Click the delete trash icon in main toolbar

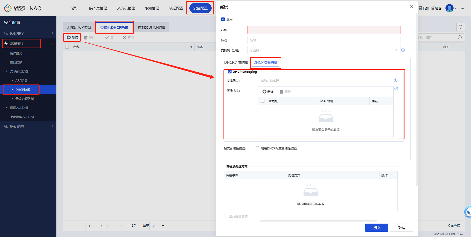[86, 37]
